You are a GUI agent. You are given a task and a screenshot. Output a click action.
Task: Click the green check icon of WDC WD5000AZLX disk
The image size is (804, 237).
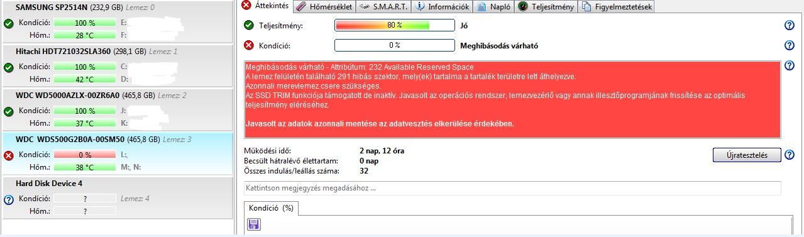click(x=9, y=112)
